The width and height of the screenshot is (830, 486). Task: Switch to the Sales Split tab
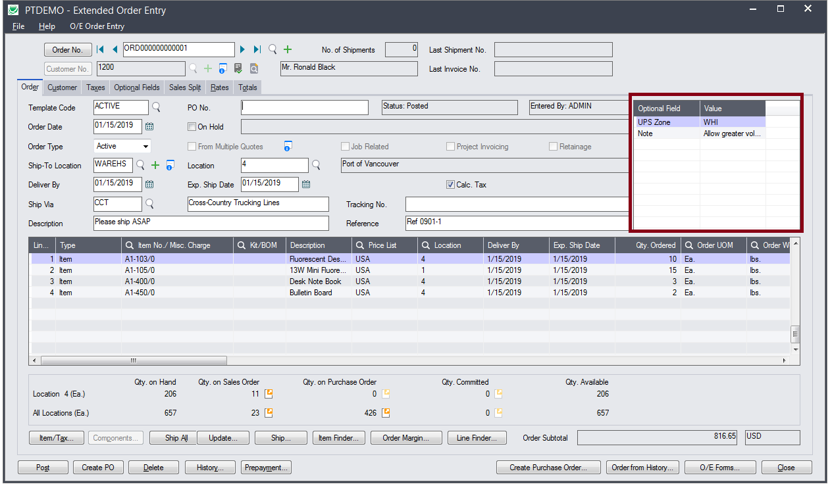coord(185,87)
